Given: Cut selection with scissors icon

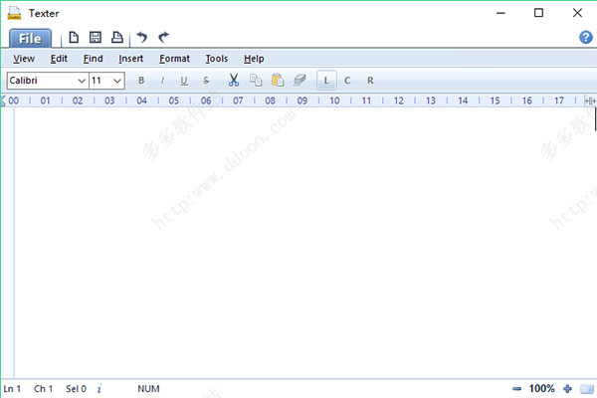Looking at the screenshot, I should click(x=234, y=81).
